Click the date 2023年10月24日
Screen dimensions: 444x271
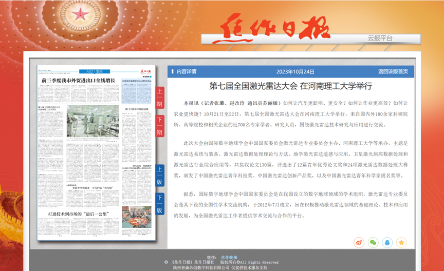(x=295, y=71)
